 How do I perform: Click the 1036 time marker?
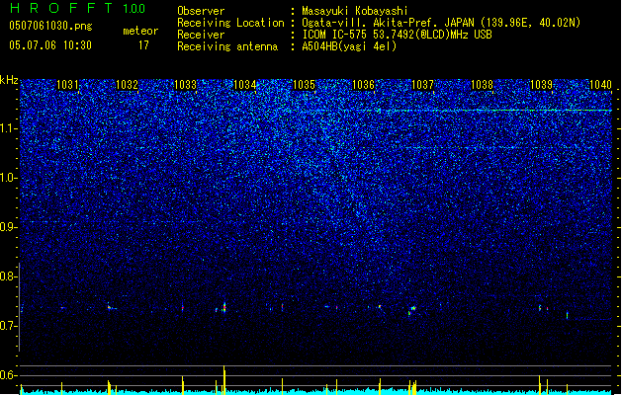tap(363, 84)
